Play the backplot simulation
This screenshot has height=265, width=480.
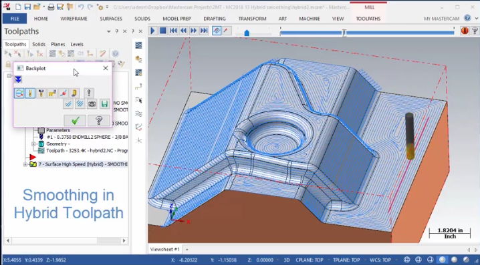point(152,31)
